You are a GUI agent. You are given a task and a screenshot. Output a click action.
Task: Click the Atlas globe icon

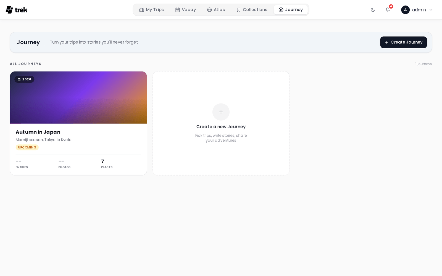coord(209,10)
